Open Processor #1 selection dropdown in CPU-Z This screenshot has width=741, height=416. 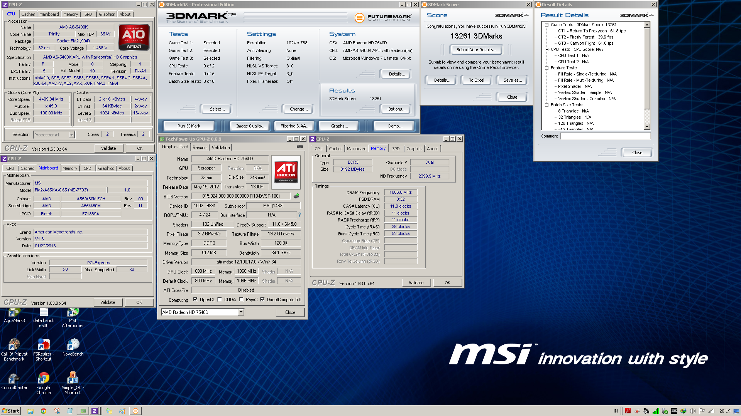71,135
